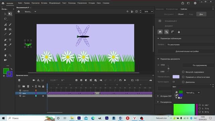
Task: Open the scene selector dropdown
Action: pyautogui.click(x=35, y=12)
